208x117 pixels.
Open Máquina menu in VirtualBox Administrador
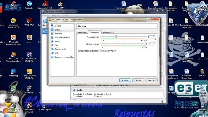(56, 16)
